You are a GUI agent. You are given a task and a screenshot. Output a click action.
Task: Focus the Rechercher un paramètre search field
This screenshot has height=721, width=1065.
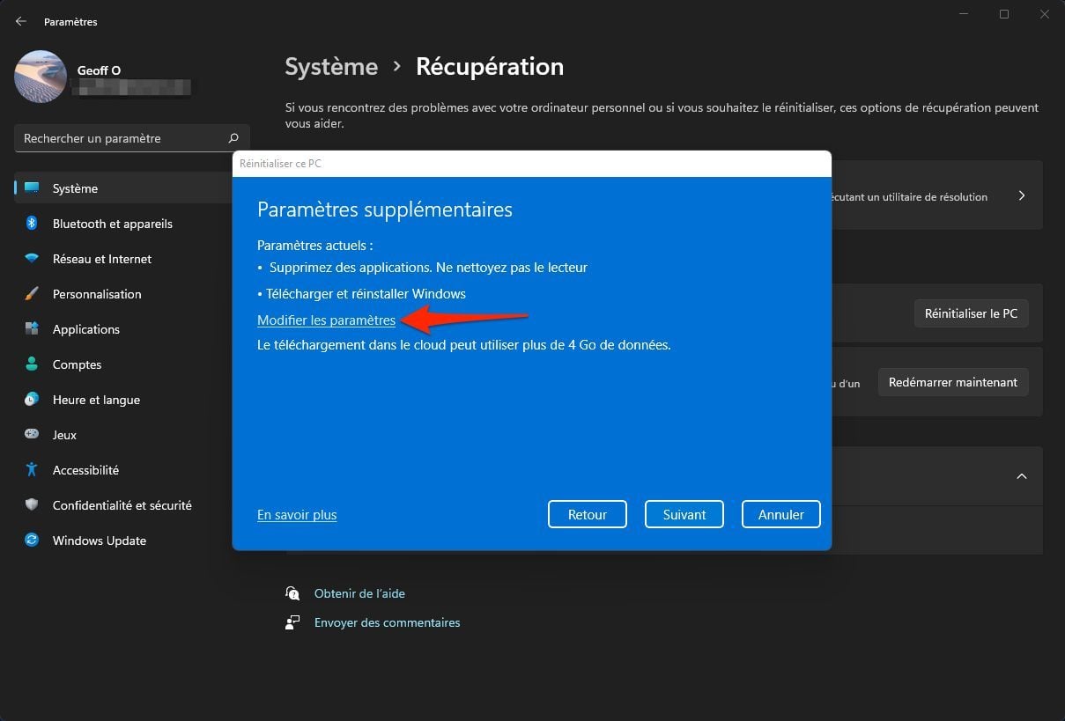[132, 138]
